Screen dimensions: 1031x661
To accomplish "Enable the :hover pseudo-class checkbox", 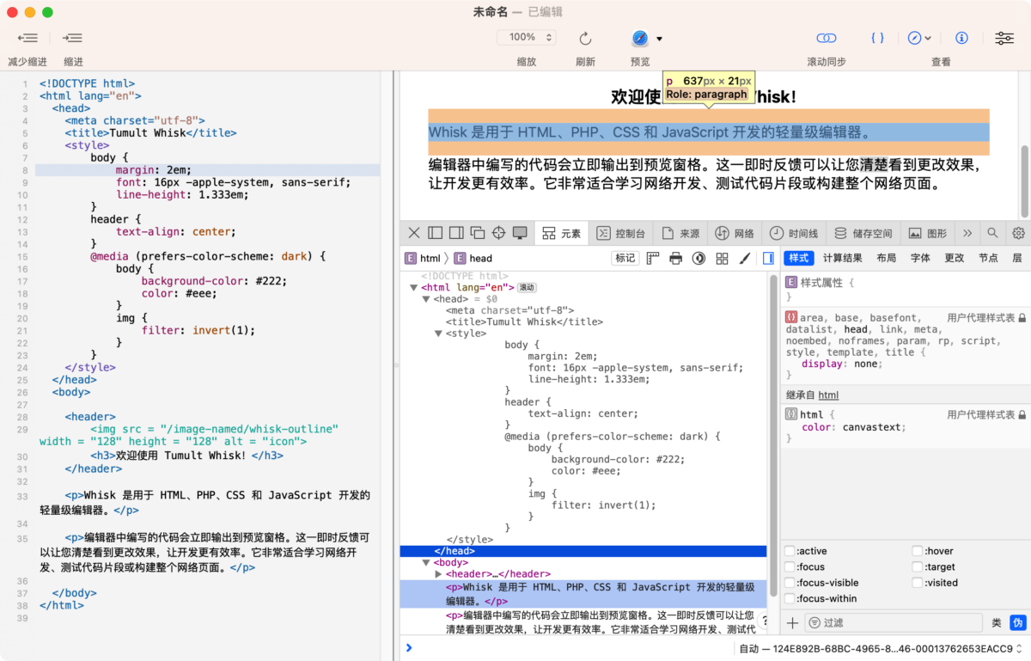I will (x=918, y=551).
